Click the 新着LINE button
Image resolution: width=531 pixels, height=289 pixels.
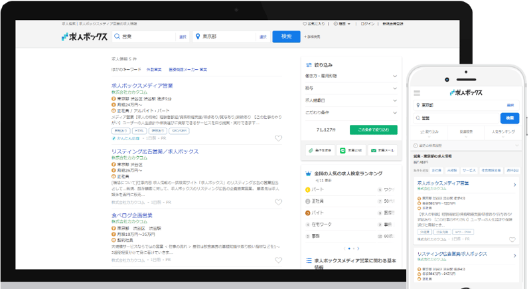click(352, 150)
